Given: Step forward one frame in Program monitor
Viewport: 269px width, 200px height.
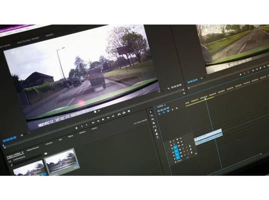Looking at the screenshot, I should point(264,67).
